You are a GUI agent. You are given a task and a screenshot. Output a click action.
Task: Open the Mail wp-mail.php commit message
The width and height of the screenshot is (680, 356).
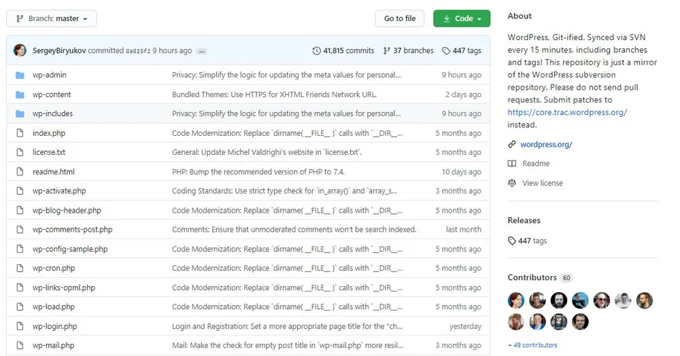[x=288, y=345]
